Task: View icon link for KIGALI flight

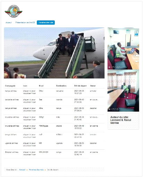Action: click(30, 136)
